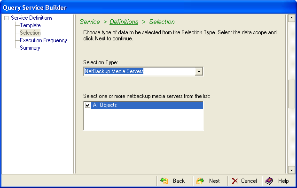Click the Service breadcrumb text
The image size is (297, 188).
90,22
